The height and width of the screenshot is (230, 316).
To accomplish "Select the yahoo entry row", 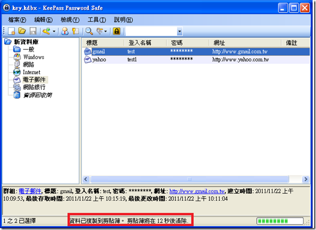I will [x=196, y=60].
